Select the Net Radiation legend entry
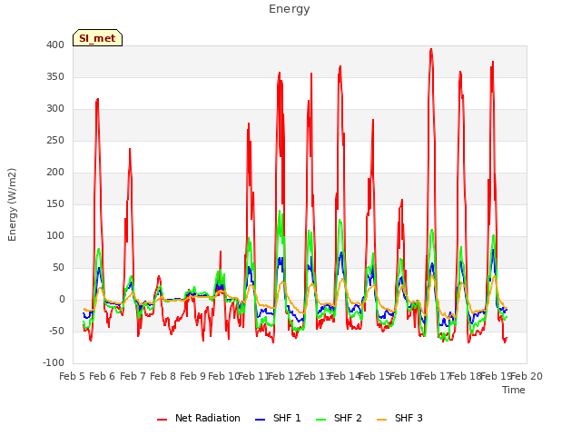581x436 pixels. pyautogui.click(x=199, y=418)
